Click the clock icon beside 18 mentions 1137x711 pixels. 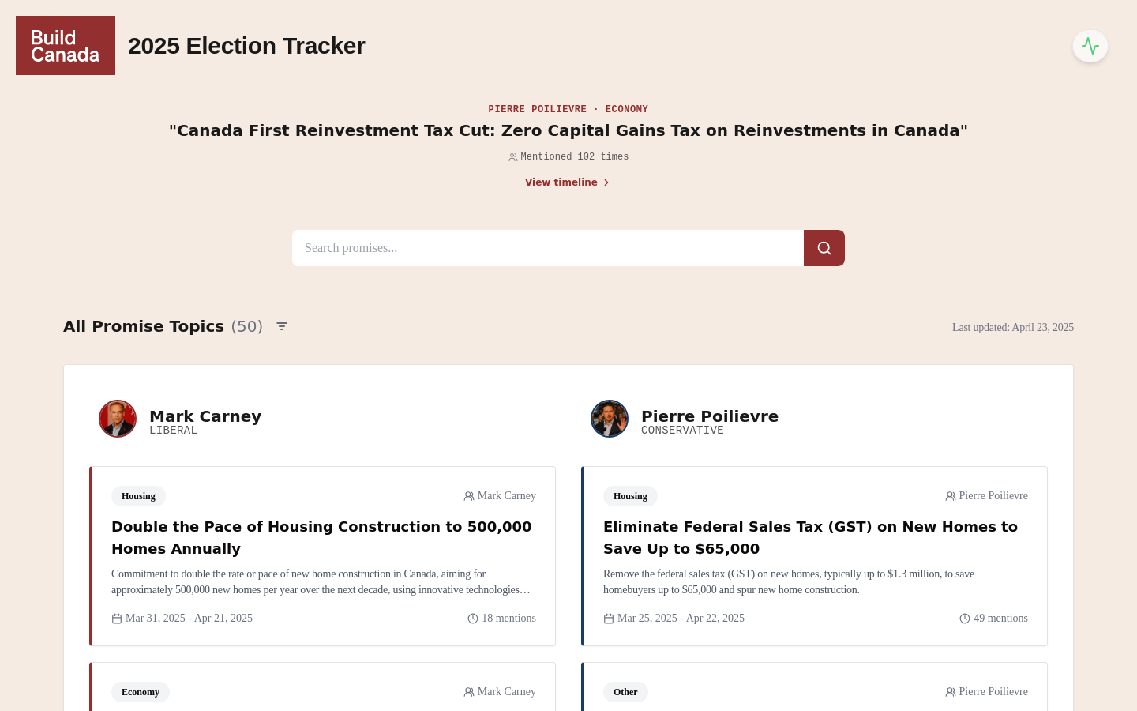pos(473,619)
